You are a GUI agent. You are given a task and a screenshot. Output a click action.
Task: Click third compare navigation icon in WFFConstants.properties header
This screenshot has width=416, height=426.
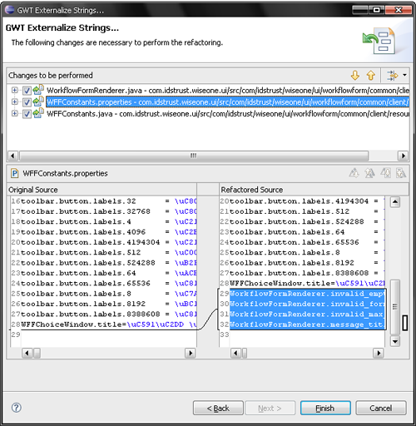point(385,173)
